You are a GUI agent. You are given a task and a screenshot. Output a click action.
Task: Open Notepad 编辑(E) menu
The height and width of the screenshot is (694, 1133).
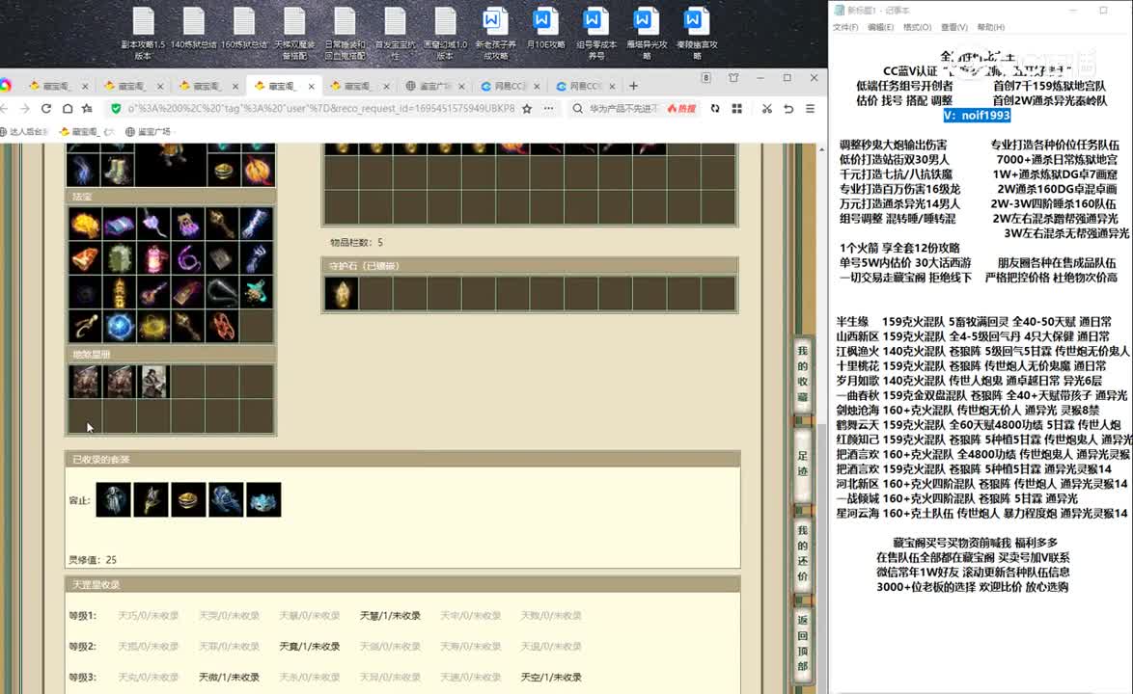[x=880, y=27]
